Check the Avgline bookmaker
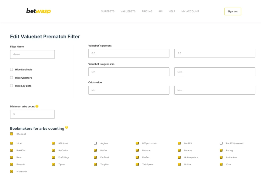The image size is (261, 178). point(95,143)
